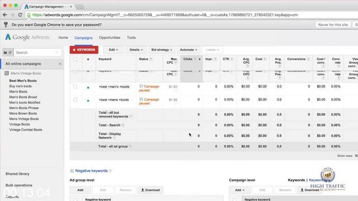Image resolution: width=358 pixels, height=201 pixels.
Task: Click the Google AdWords logo
Action: (x=27, y=37)
